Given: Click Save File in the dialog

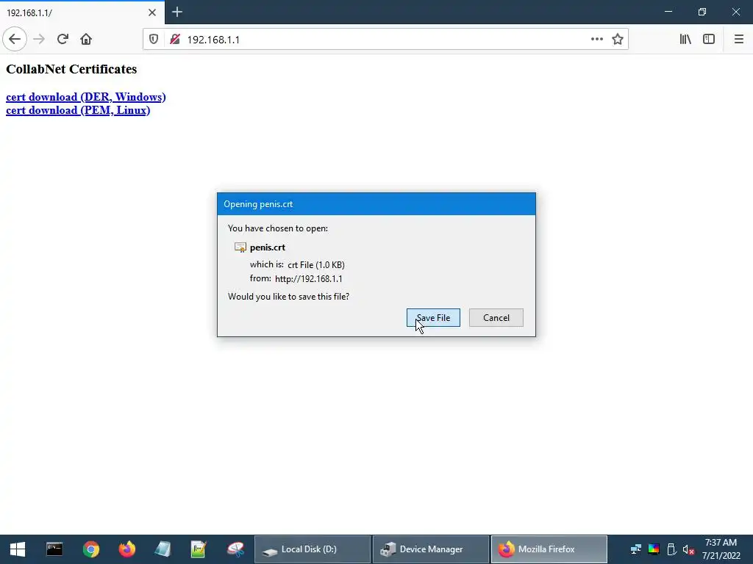Looking at the screenshot, I should coord(433,317).
